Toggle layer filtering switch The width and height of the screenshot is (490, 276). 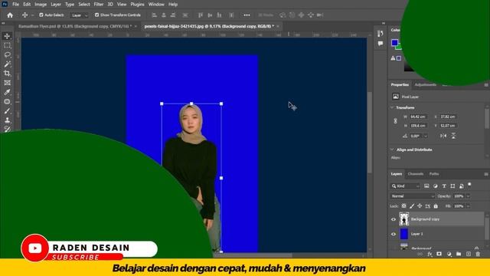point(469,185)
